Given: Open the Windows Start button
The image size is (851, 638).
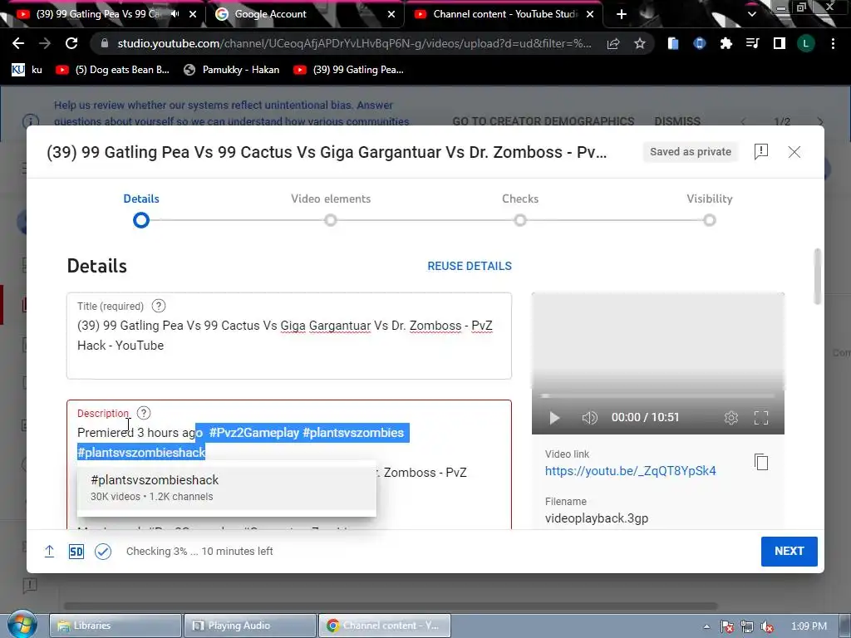Looking at the screenshot, I should (22, 625).
